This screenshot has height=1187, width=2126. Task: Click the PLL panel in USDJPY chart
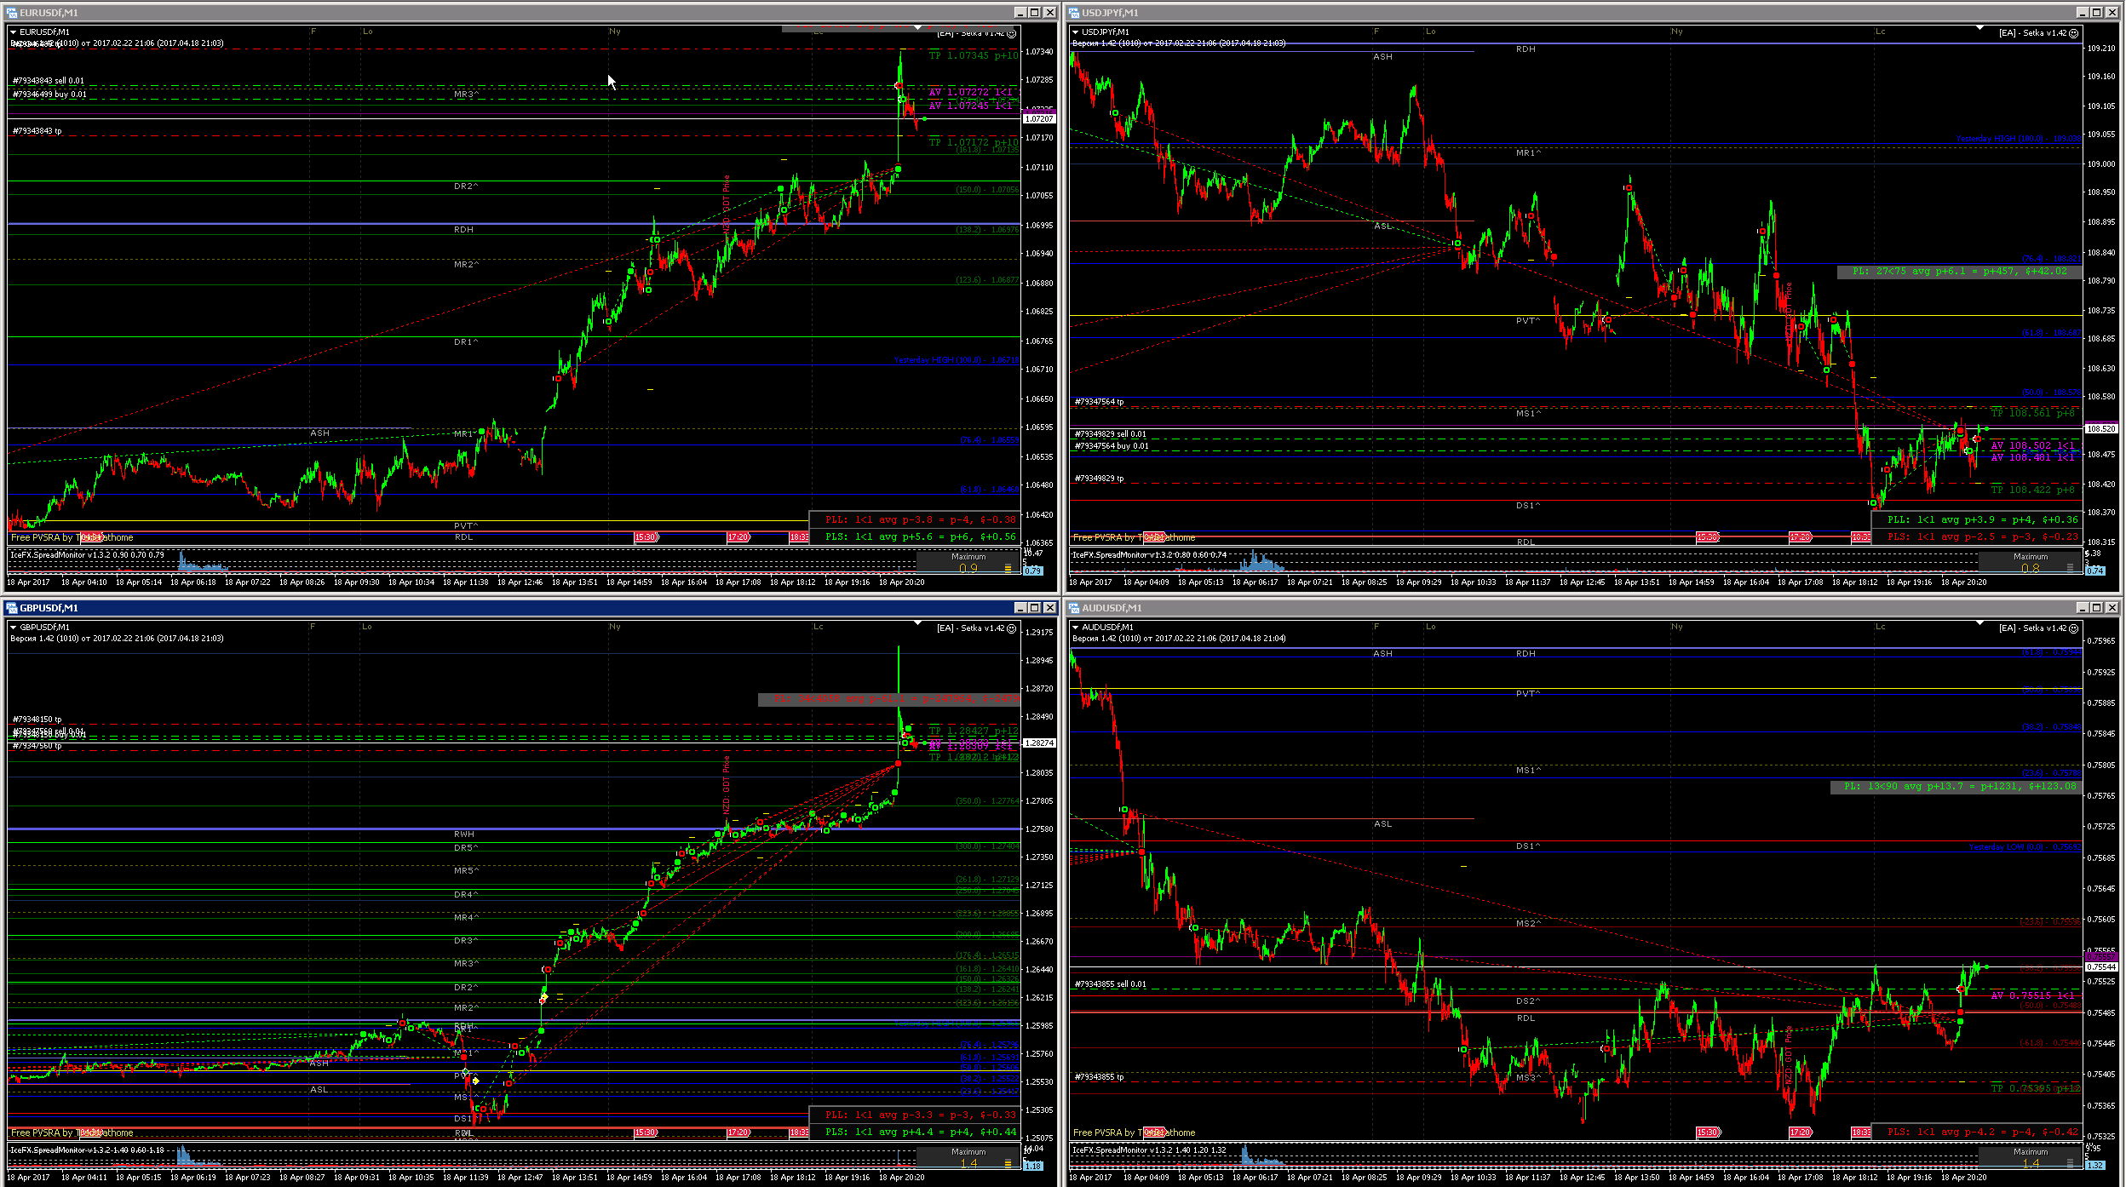[1977, 519]
